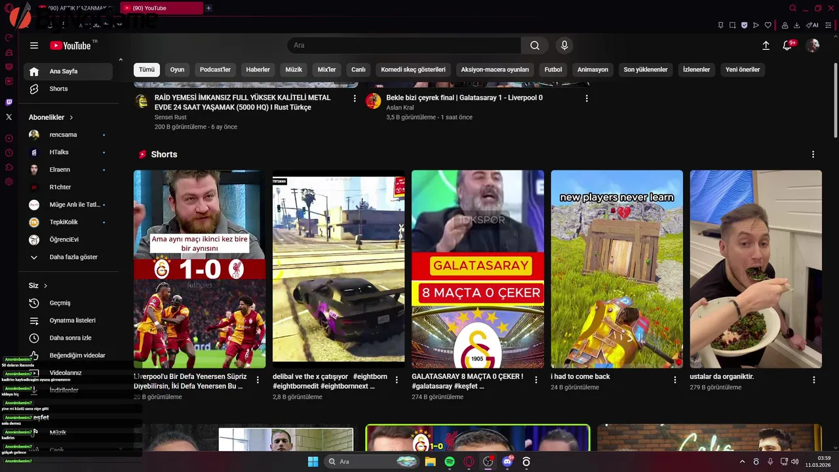Open the browser AI button

coord(812,26)
